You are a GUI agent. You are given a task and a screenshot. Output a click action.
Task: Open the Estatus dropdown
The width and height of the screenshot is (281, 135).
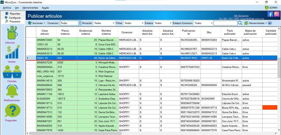tap(163, 23)
